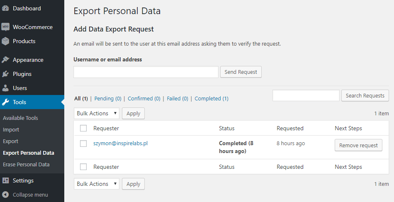Open the szymon@inspirelabs.pl requester link
Image resolution: width=394 pixels, height=202 pixels.
[120, 144]
